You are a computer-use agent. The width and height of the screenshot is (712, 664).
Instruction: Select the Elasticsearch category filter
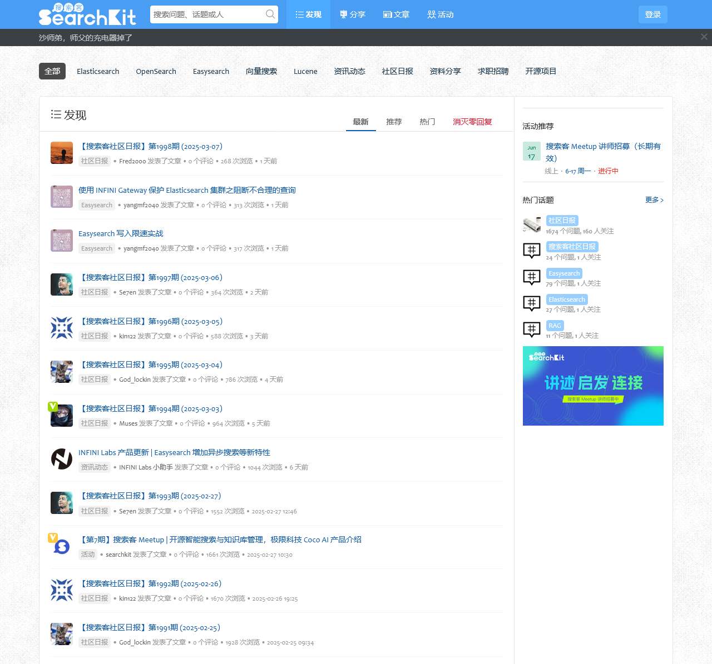(98, 71)
